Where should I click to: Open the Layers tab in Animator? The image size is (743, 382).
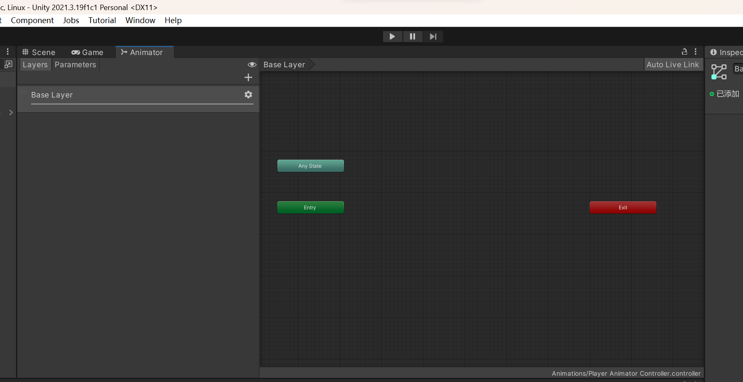35,65
